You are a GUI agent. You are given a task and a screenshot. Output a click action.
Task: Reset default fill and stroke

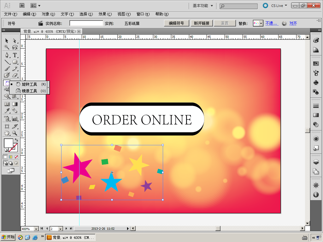[x=6, y=150]
